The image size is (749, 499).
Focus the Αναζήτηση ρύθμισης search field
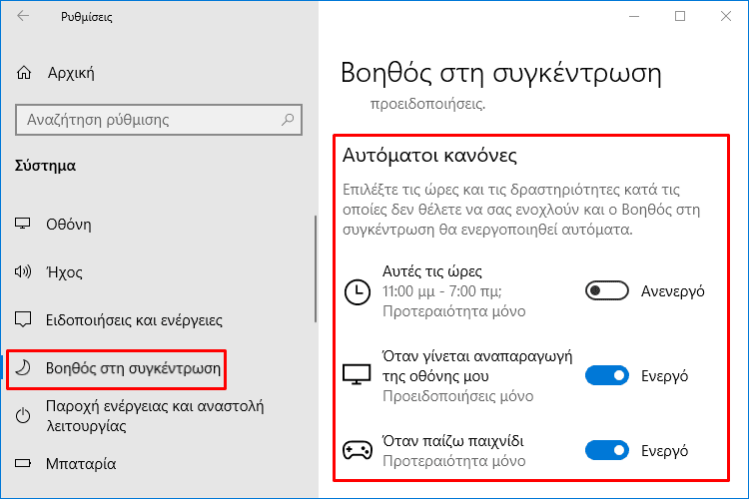(159, 120)
